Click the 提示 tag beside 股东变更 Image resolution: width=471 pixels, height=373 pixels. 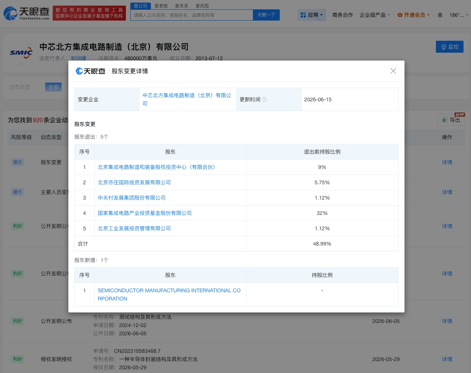point(18,162)
